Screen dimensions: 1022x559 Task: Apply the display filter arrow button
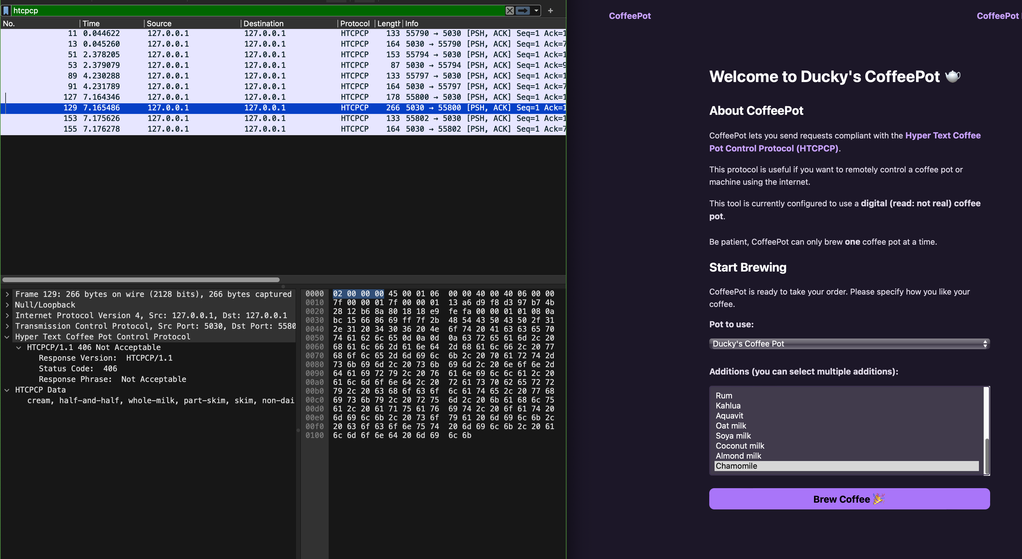click(523, 11)
